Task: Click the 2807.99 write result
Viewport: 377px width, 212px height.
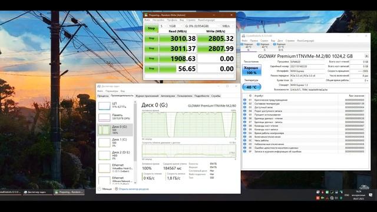Action: [x=216, y=48]
